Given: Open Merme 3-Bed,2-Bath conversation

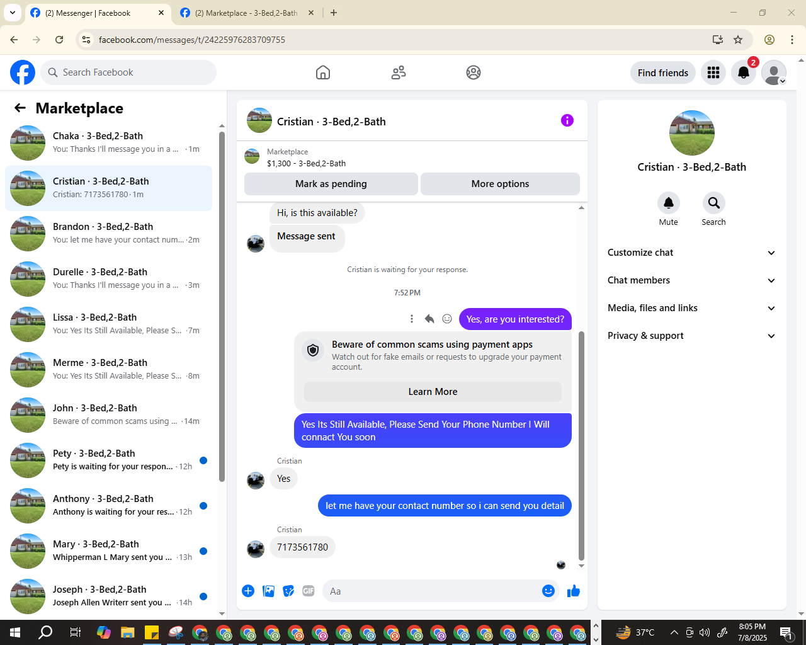Looking at the screenshot, I should [108, 370].
